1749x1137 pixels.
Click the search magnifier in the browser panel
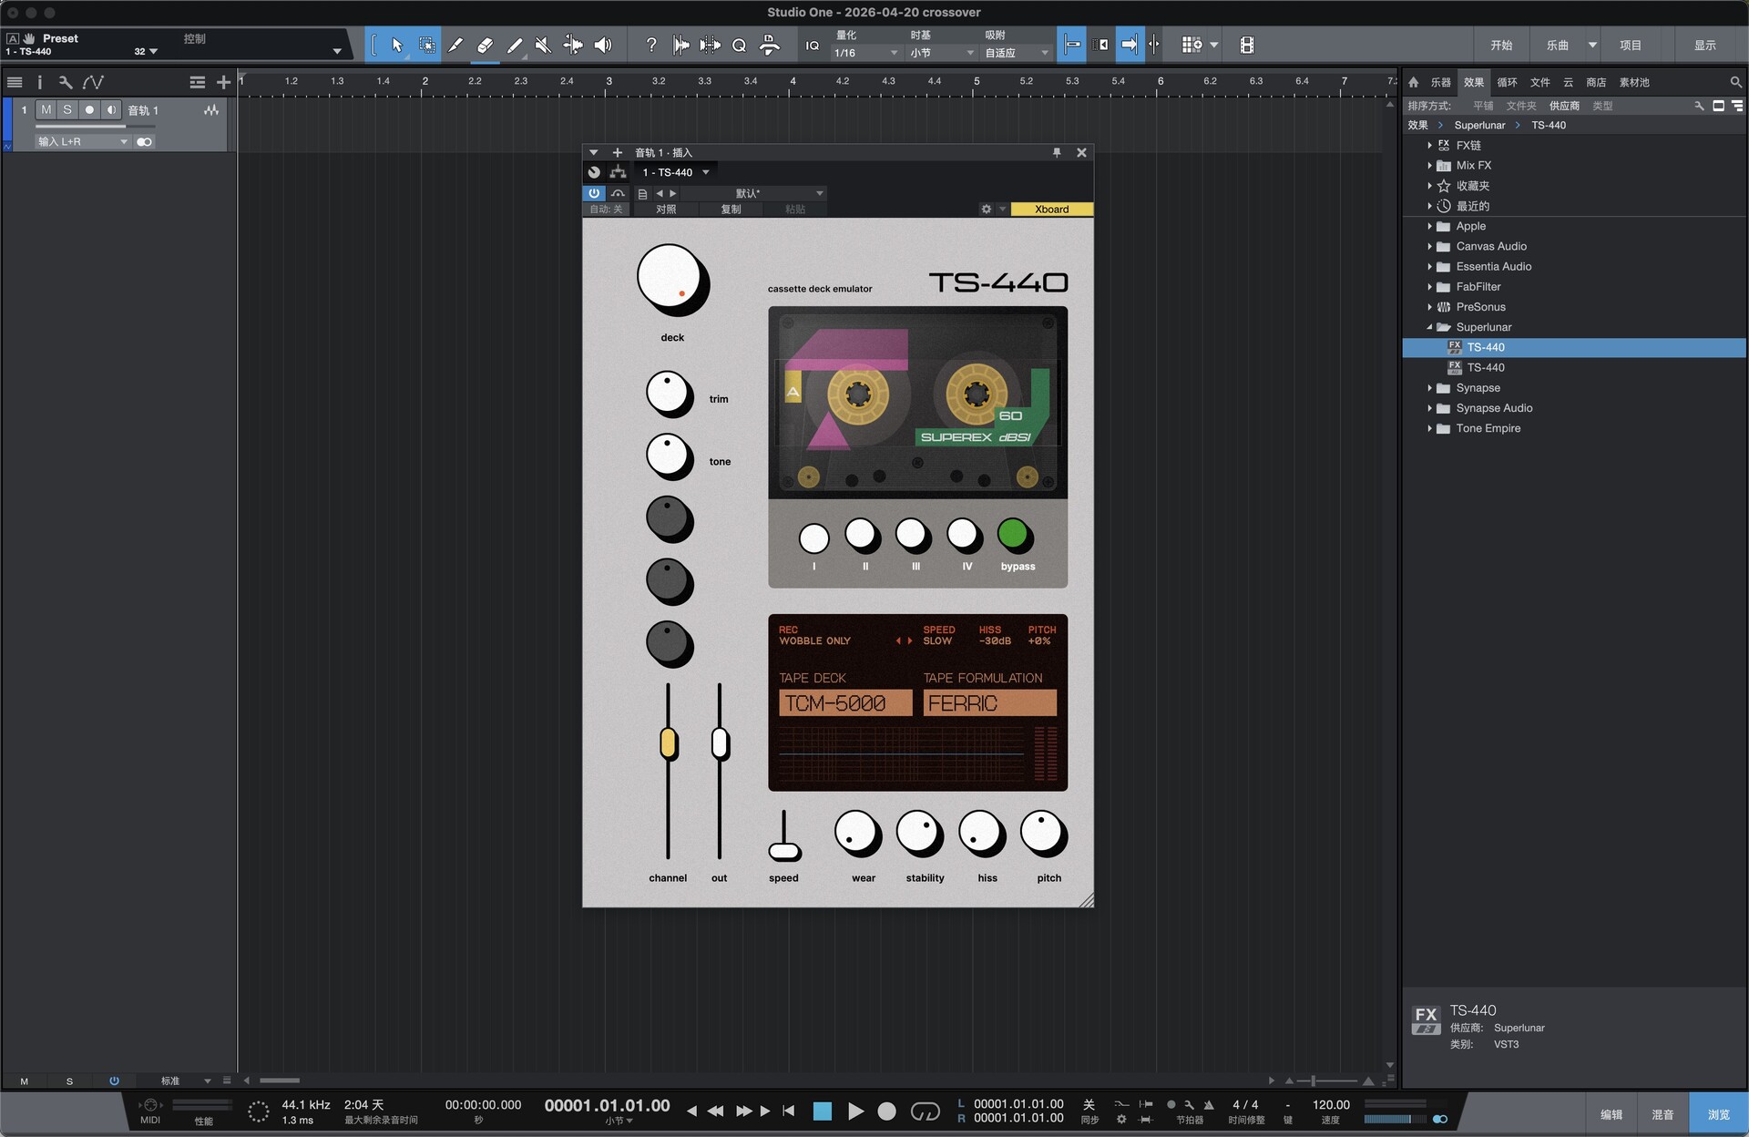[x=1734, y=82]
